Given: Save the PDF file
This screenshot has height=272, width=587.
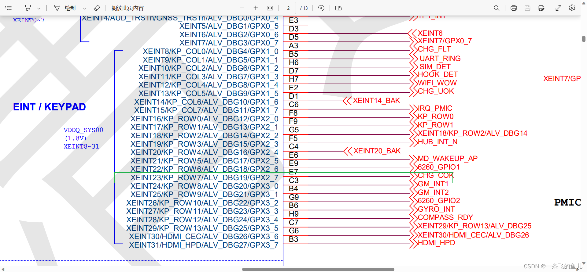Looking at the screenshot, I should tap(527, 8).
